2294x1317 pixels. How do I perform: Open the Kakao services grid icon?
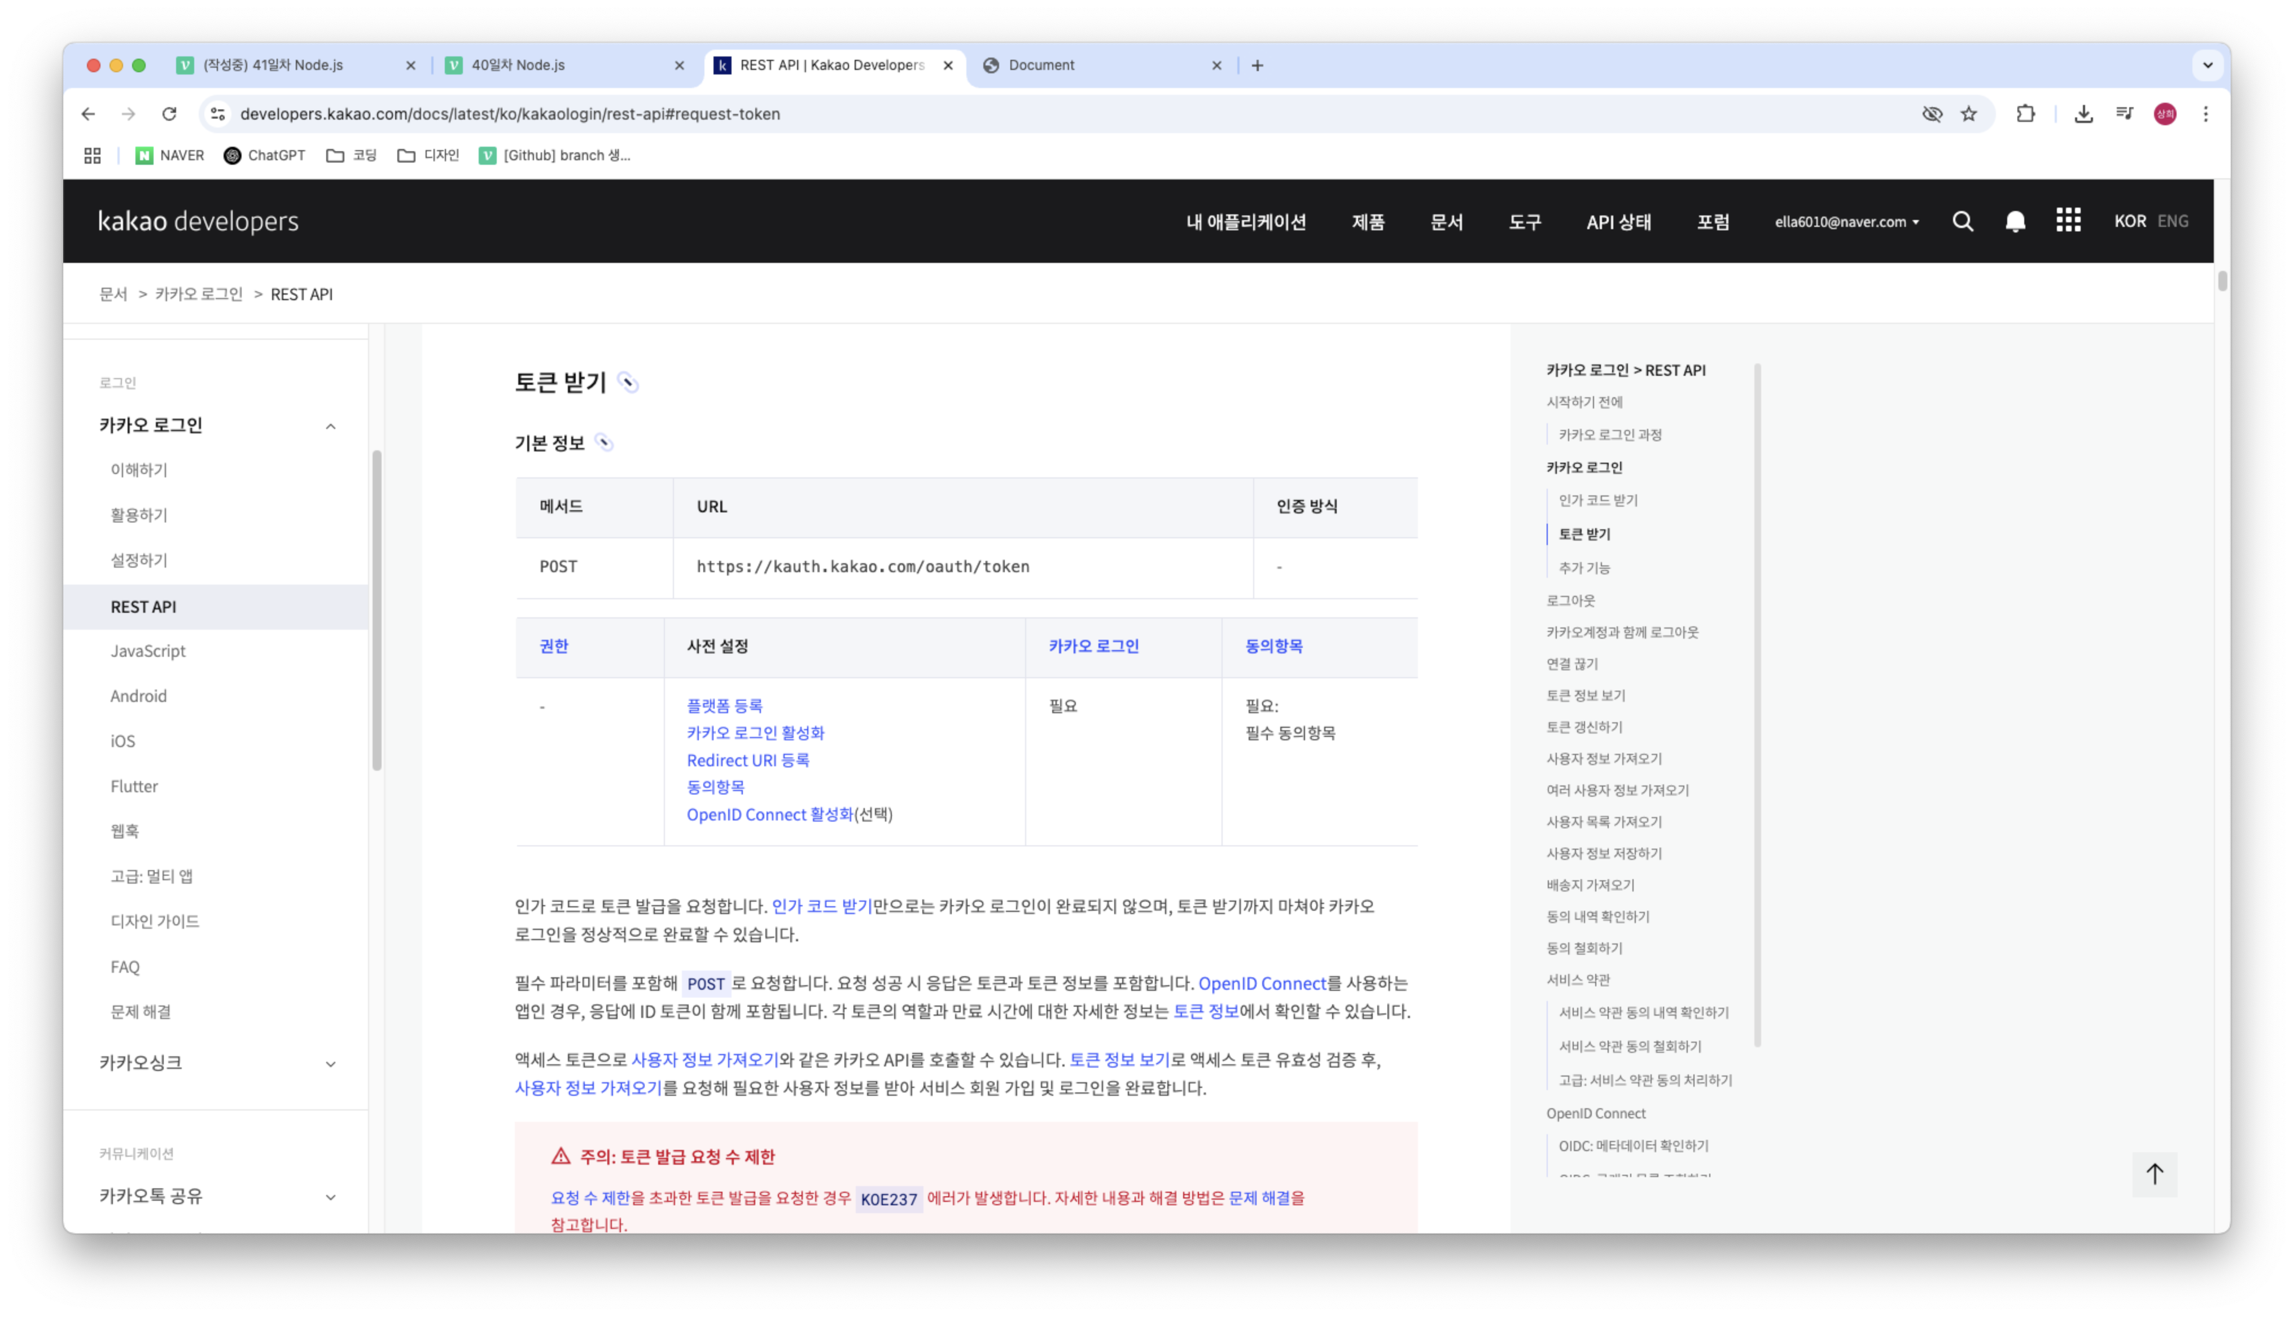pos(2068,221)
